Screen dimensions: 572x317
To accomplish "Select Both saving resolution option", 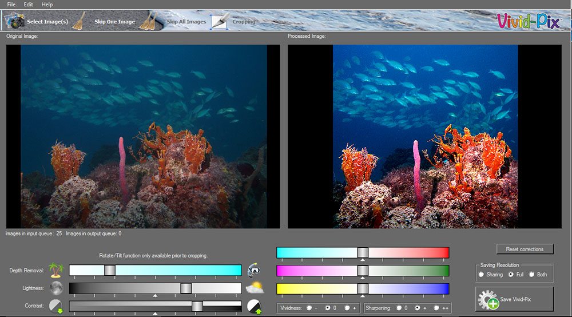I will click(x=532, y=275).
